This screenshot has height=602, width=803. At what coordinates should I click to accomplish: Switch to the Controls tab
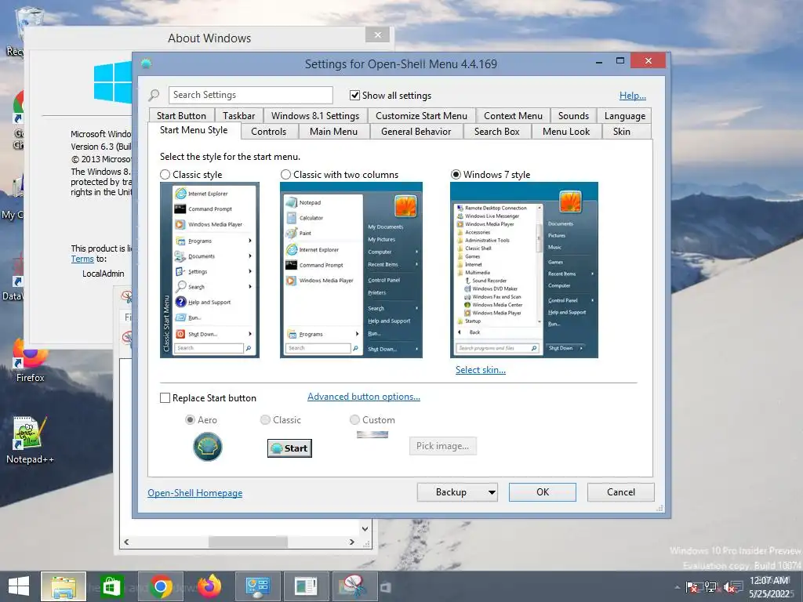(268, 132)
